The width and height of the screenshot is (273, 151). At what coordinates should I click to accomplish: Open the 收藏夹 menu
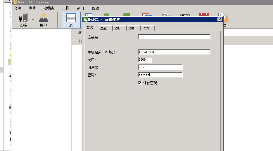click(x=49, y=8)
